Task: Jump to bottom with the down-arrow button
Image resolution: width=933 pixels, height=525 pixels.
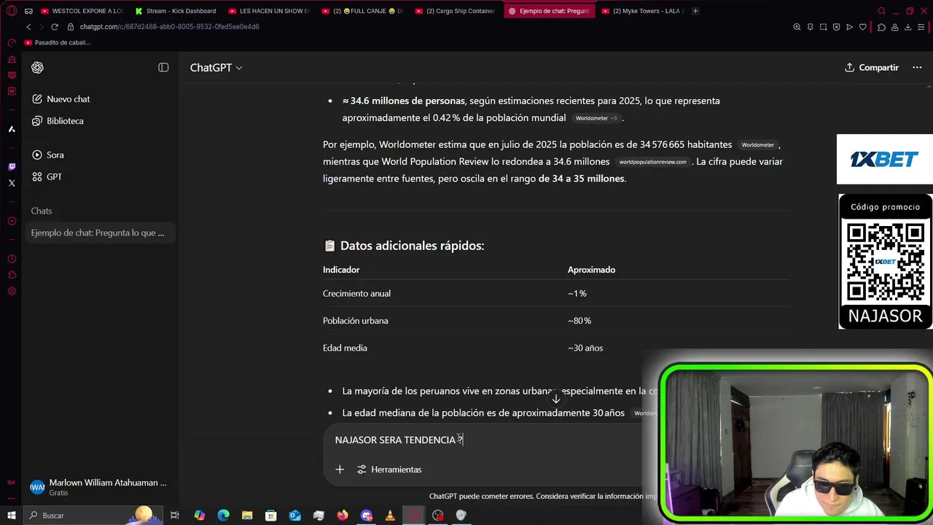Action: (x=556, y=399)
